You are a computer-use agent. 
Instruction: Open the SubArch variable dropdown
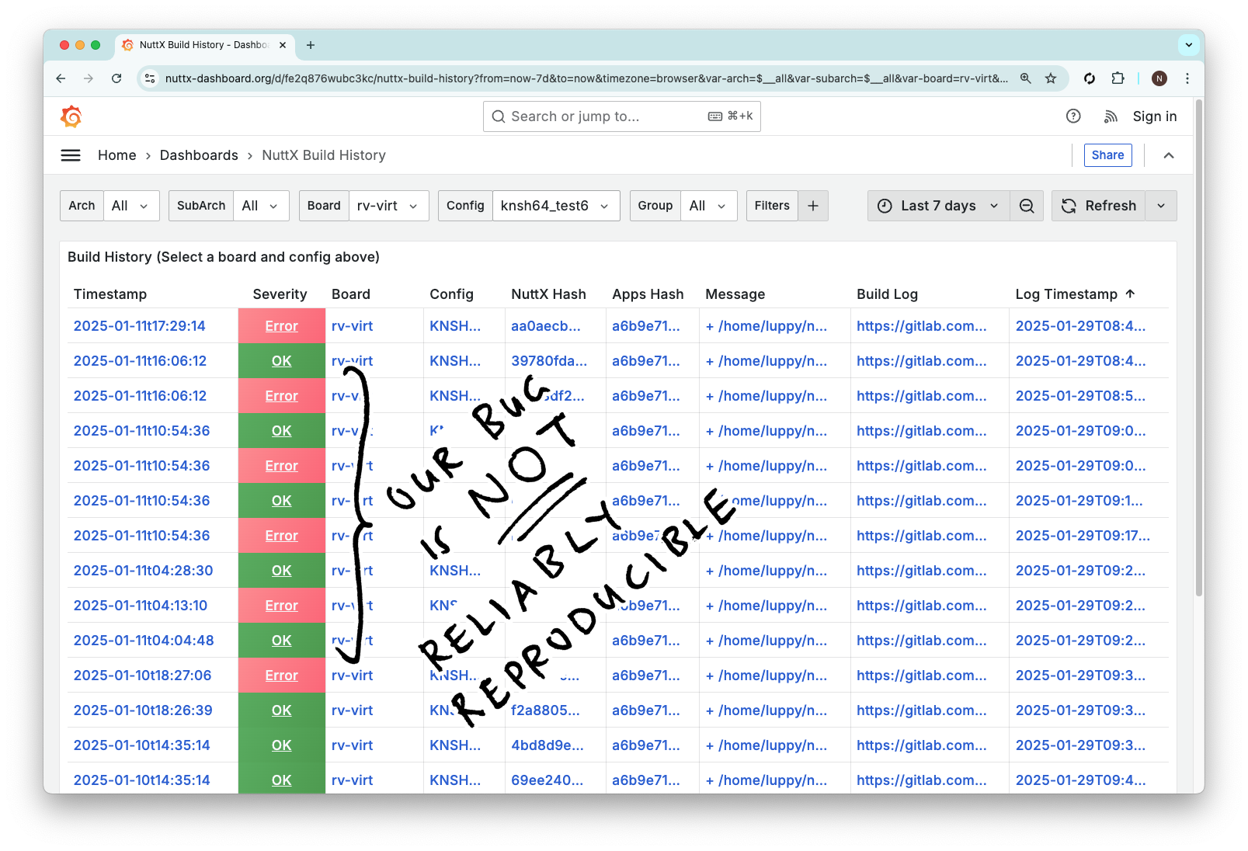[x=261, y=206]
